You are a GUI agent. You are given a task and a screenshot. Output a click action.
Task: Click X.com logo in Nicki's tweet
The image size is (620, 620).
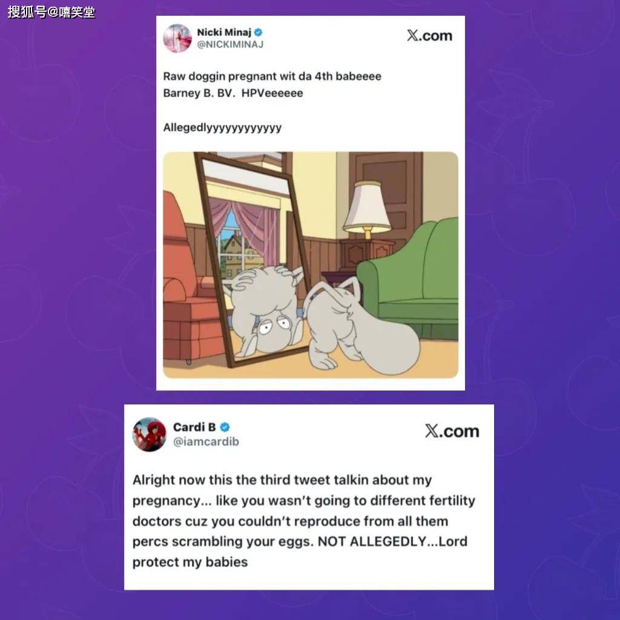coord(429,36)
